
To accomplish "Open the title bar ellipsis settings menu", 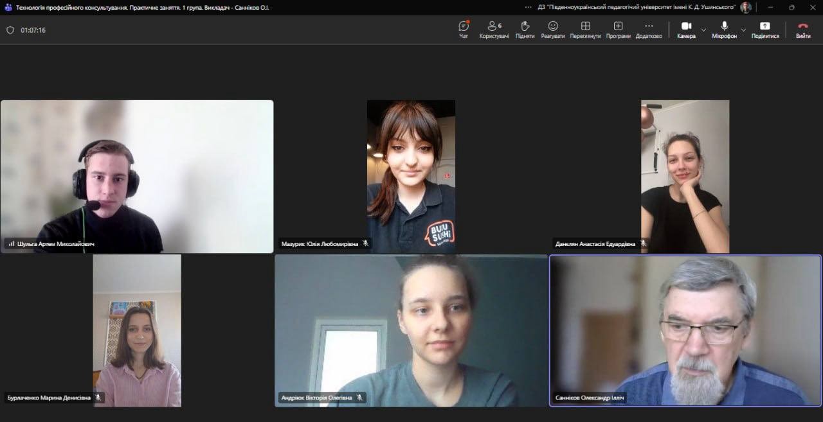I will pyautogui.click(x=529, y=7).
